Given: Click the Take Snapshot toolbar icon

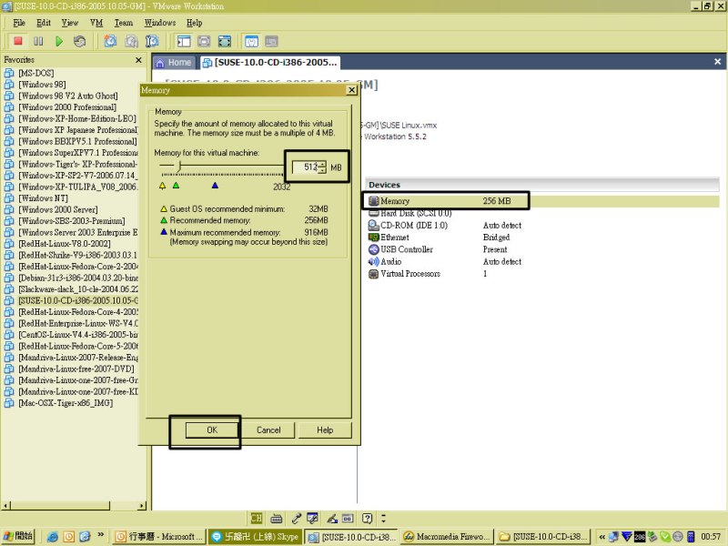Looking at the screenshot, I should (110, 41).
